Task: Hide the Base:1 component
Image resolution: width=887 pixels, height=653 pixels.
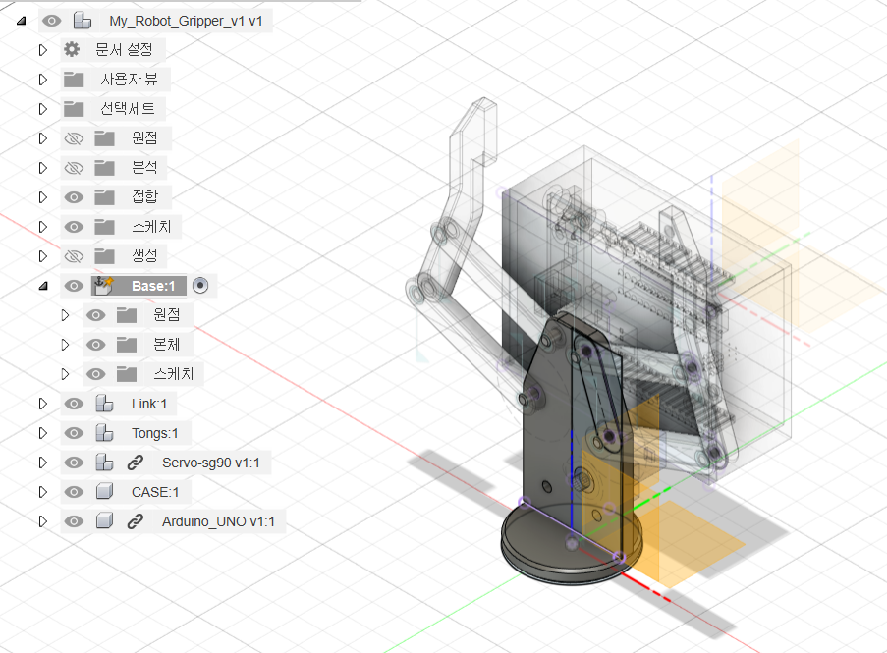Action: [74, 286]
